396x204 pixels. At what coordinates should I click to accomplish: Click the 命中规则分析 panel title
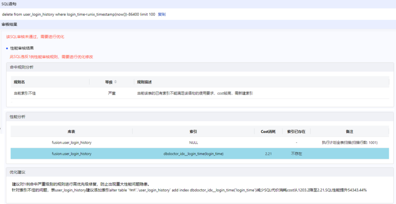tap(21, 67)
